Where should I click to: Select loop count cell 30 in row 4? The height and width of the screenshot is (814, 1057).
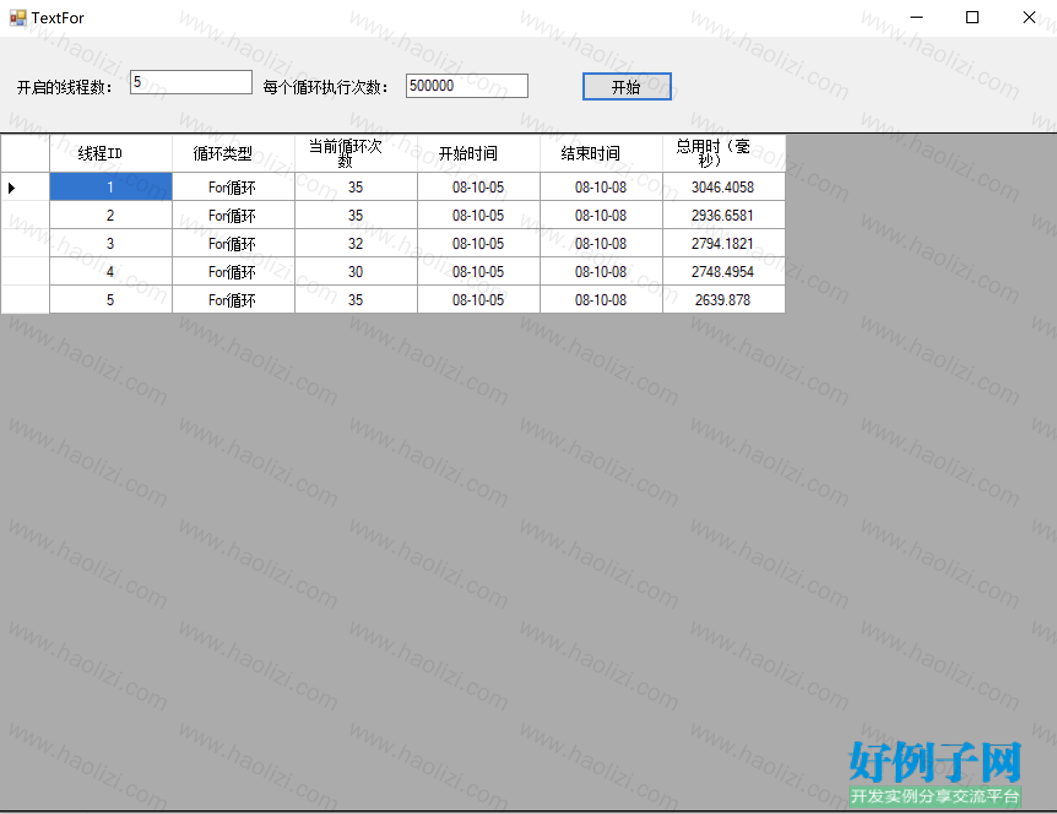click(x=356, y=272)
